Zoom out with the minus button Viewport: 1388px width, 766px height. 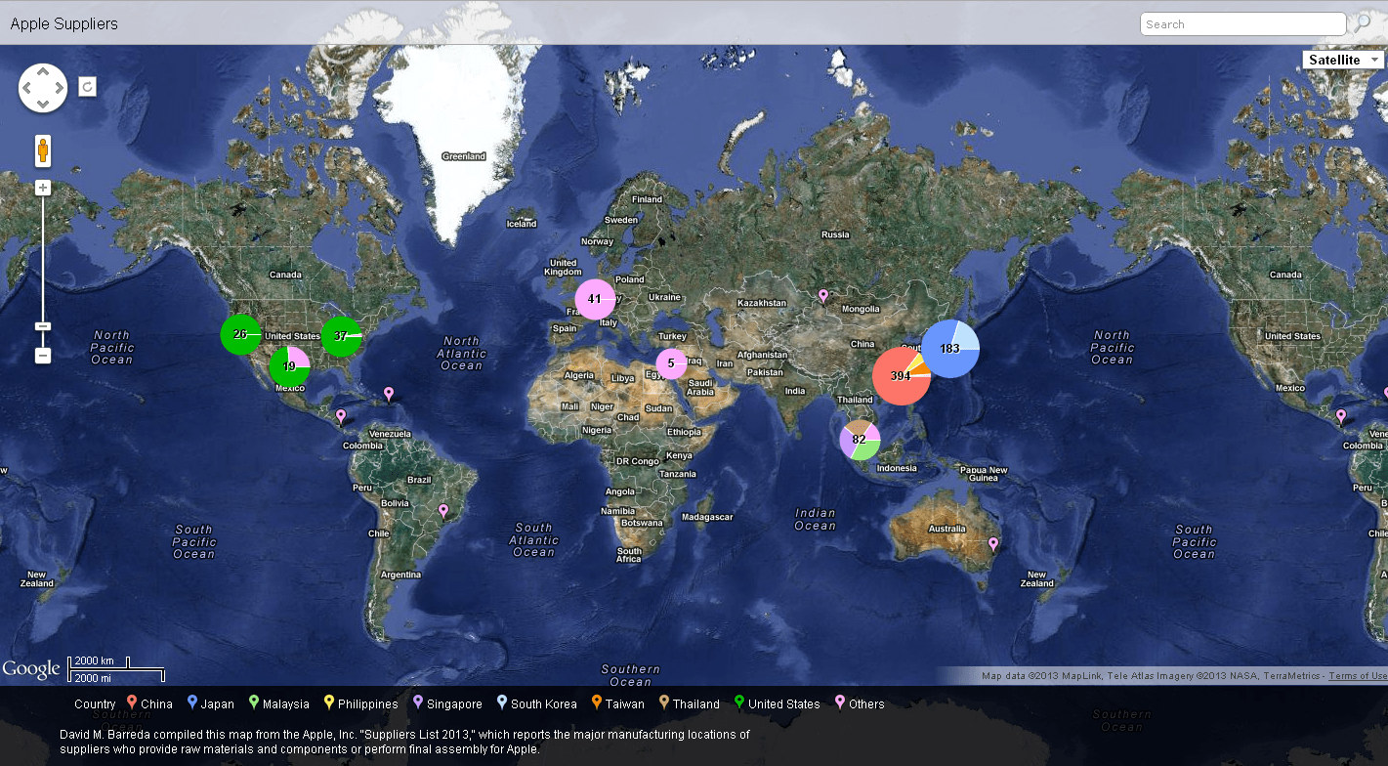[x=43, y=356]
